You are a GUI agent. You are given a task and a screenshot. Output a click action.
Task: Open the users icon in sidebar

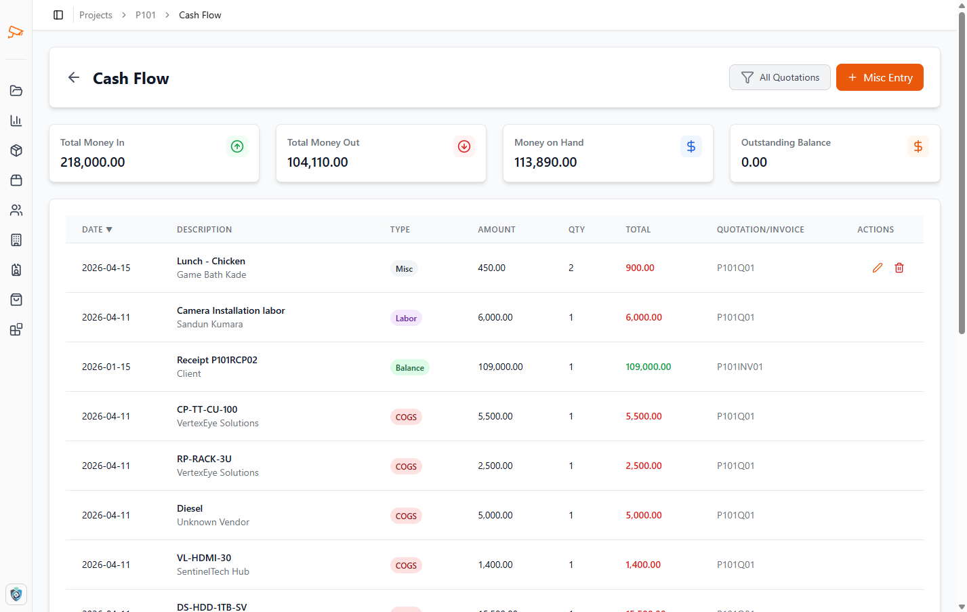16,210
